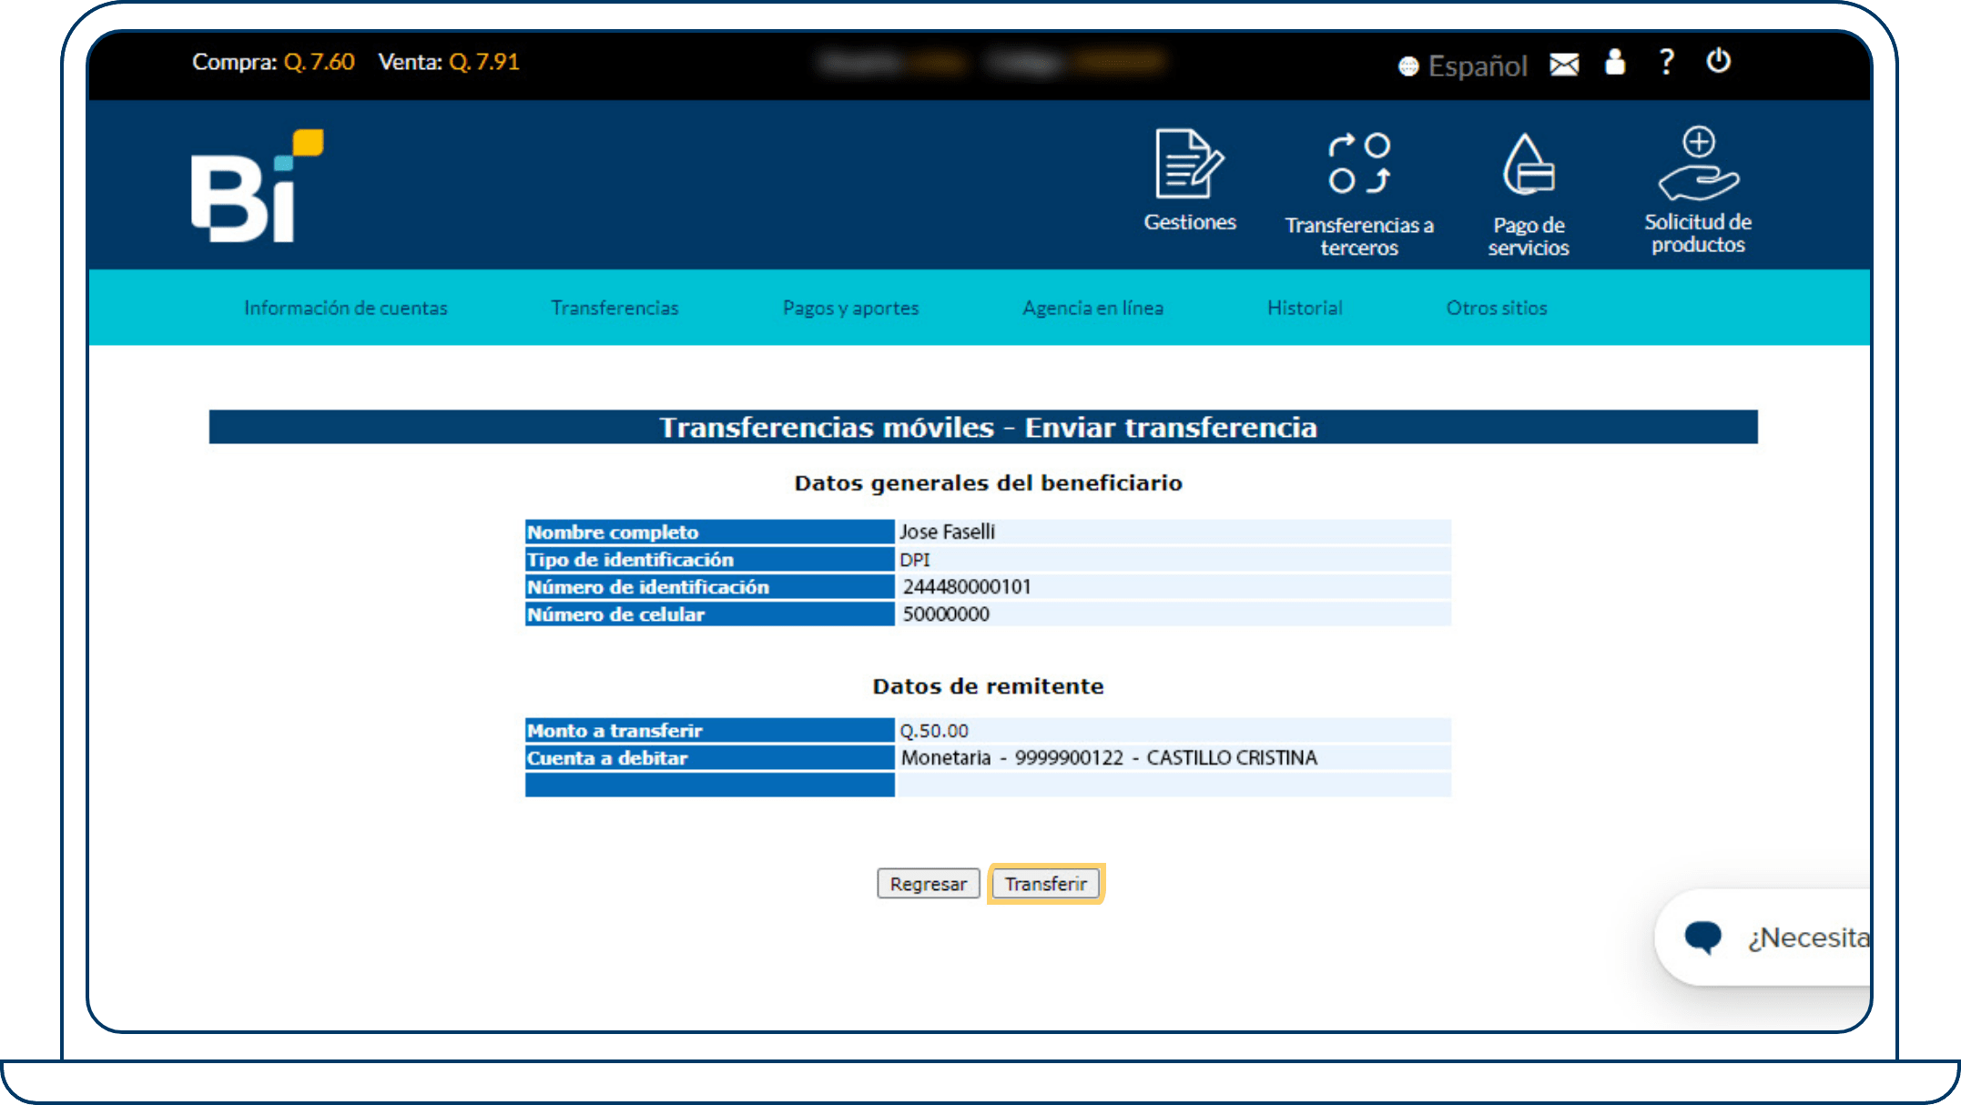
Task: Click the Monto a transferir label
Action: pyautogui.click(x=615, y=731)
